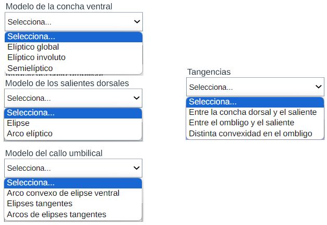Choose the Elipses tangentes option
327x225 pixels.
point(40,204)
